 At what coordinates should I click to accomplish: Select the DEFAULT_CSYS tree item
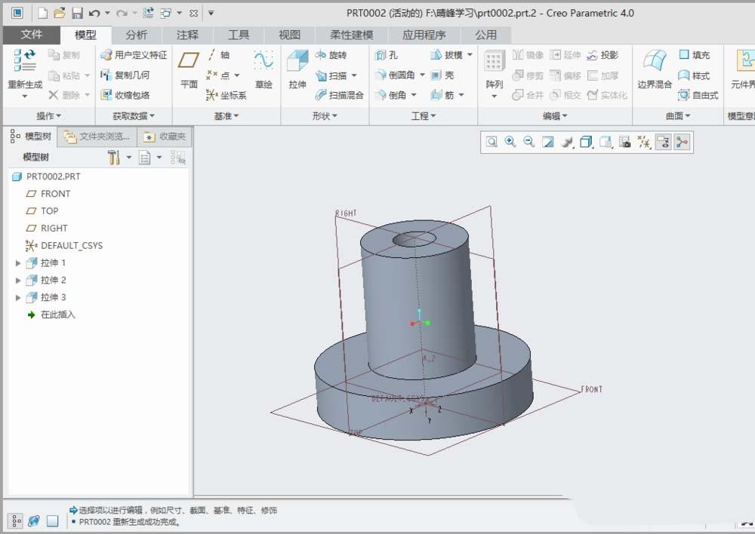point(71,246)
